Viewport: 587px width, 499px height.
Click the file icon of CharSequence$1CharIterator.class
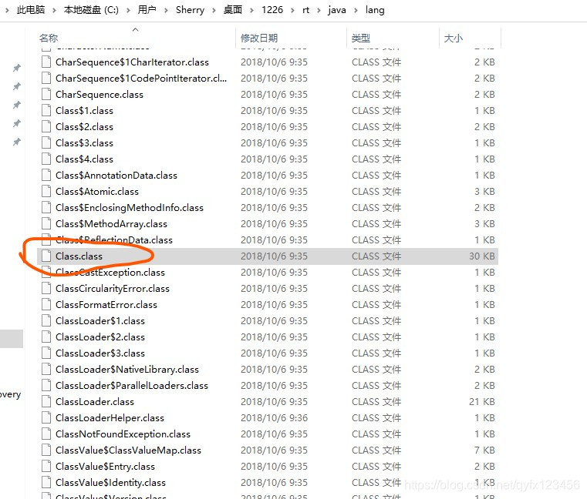point(46,62)
